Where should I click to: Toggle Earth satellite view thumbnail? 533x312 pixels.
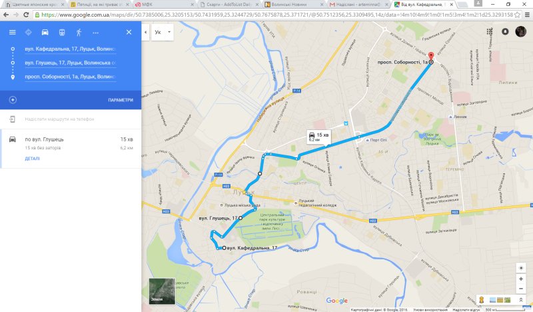pos(162,291)
